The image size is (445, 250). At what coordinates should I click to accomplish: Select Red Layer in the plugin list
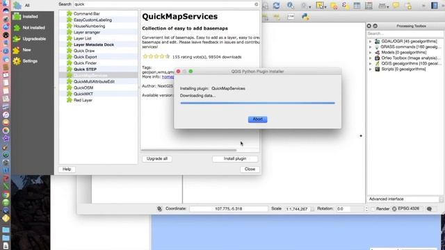tap(83, 100)
